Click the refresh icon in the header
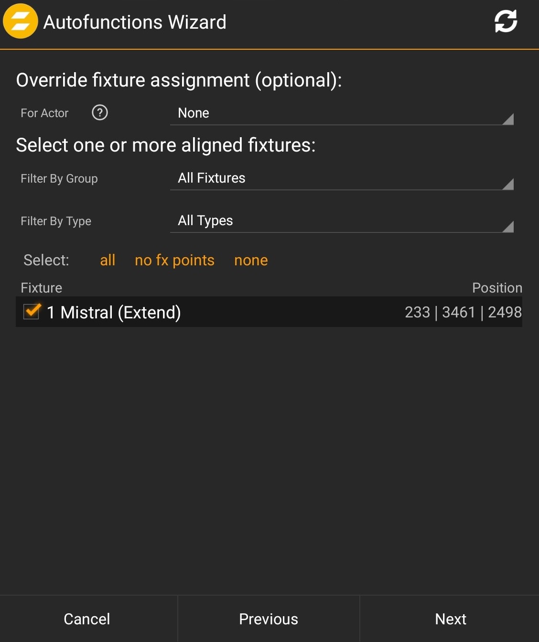539x642 pixels. pyautogui.click(x=506, y=22)
